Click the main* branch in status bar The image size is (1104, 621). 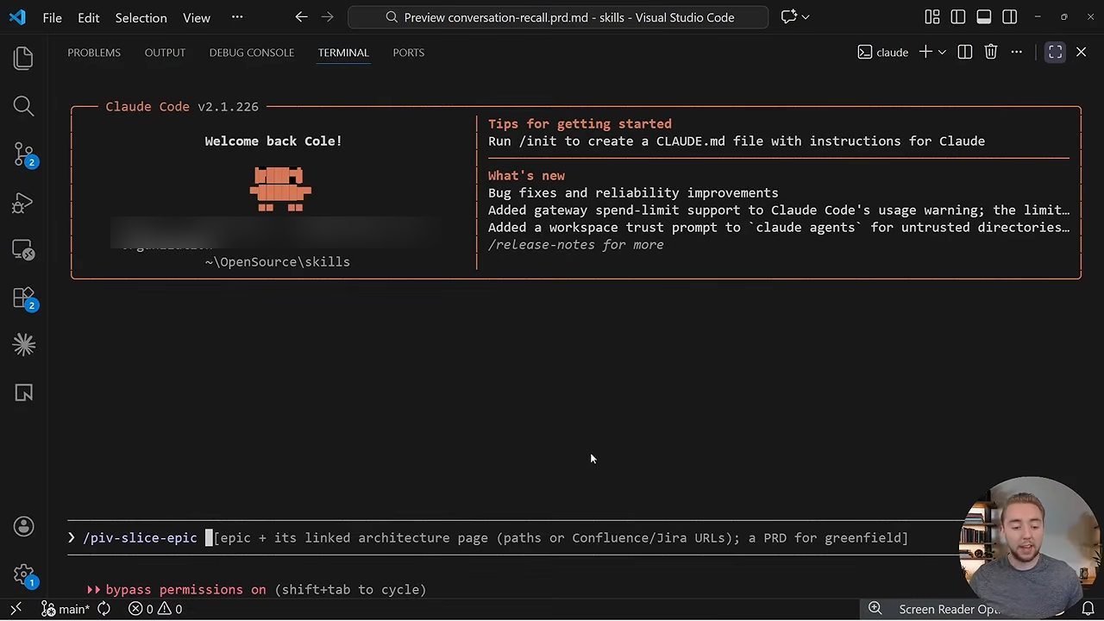(x=66, y=609)
